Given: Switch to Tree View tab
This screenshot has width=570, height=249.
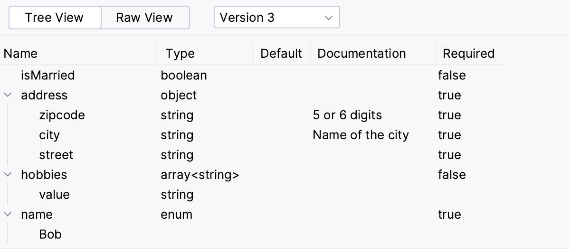Looking at the screenshot, I should [x=55, y=18].
